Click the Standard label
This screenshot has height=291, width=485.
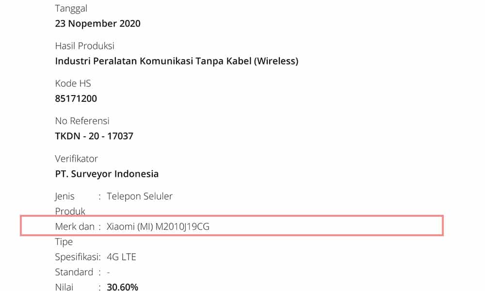74,272
